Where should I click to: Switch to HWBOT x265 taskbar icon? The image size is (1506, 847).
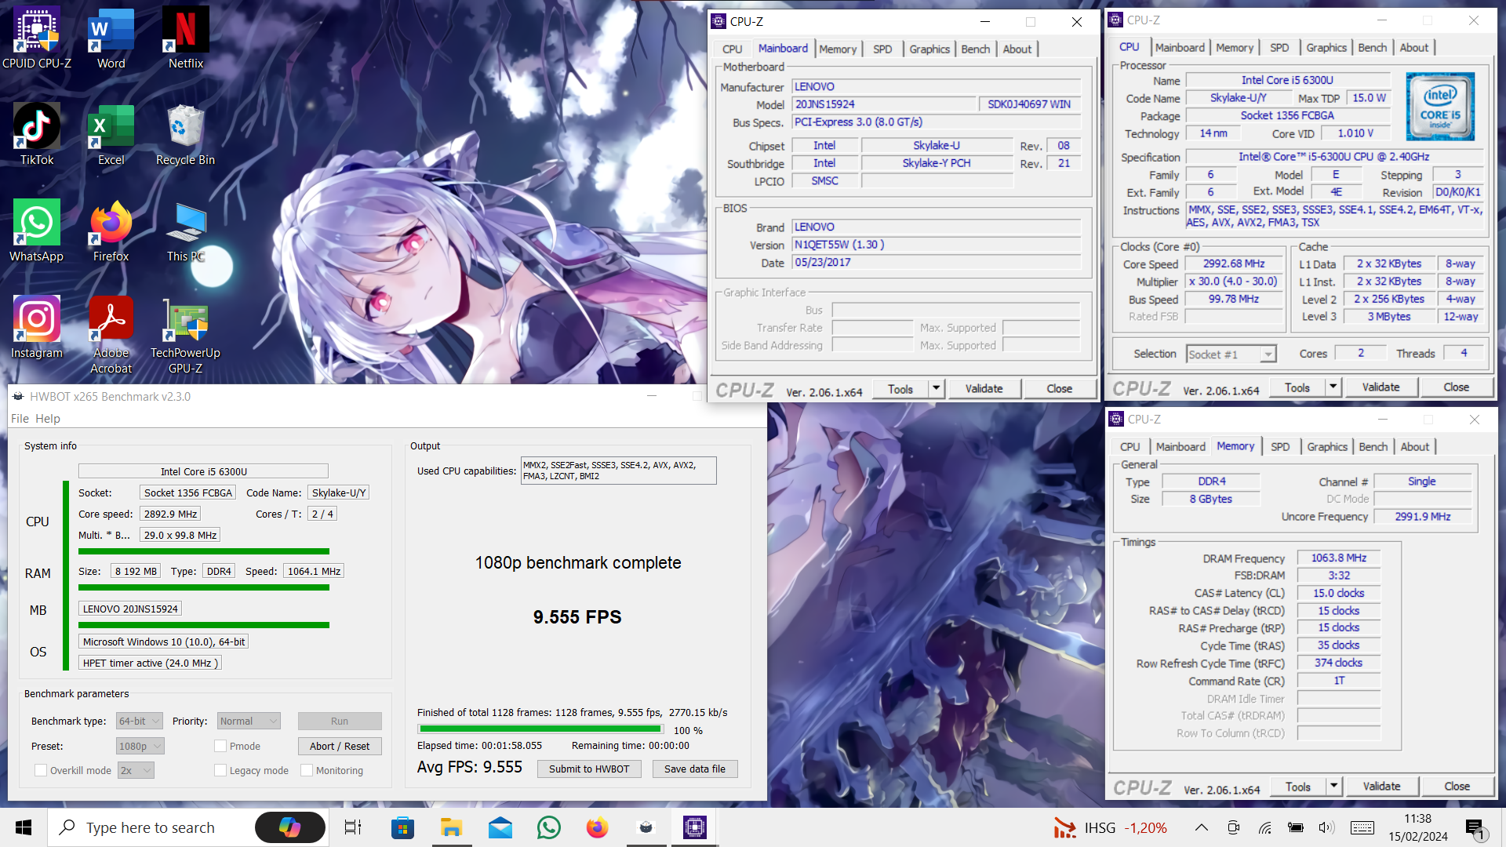tap(646, 827)
